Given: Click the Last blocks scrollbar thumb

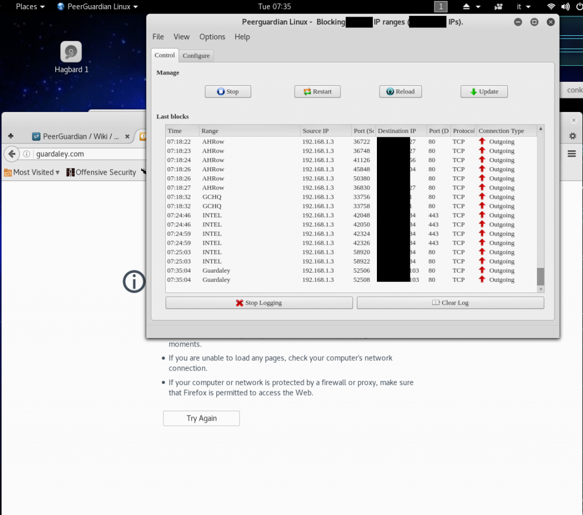Looking at the screenshot, I should (x=541, y=277).
